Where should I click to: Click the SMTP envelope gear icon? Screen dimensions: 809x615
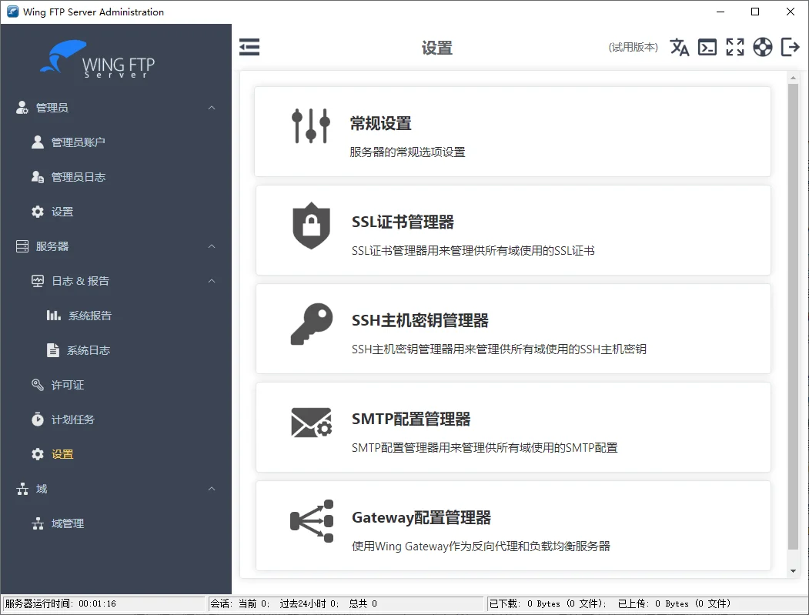(x=312, y=423)
